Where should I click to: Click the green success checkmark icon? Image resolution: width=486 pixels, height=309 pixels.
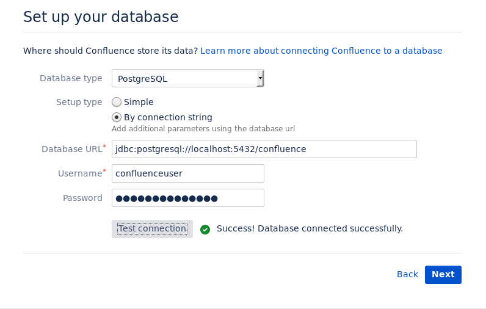click(205, 229)
